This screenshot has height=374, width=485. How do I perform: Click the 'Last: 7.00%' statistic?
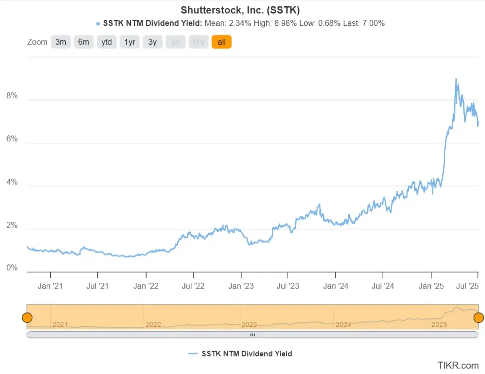364,23
